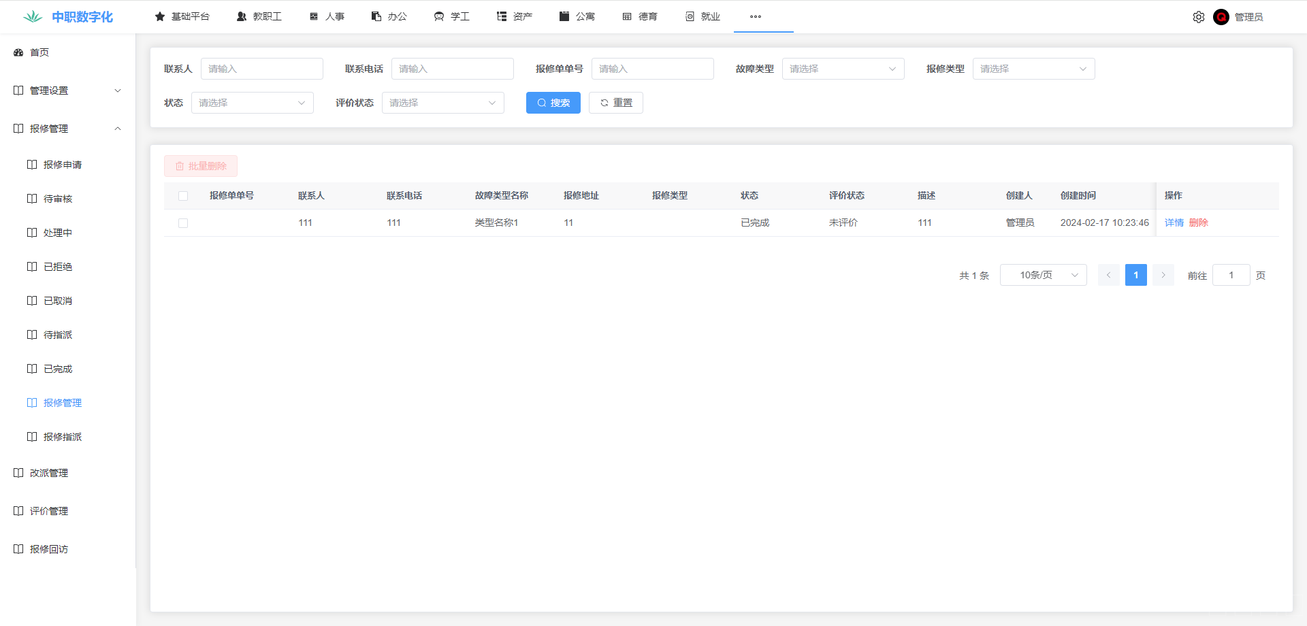1307x626 pixels.
Task: Check the checkbox for the first row
Action: (x=183, y=223)
